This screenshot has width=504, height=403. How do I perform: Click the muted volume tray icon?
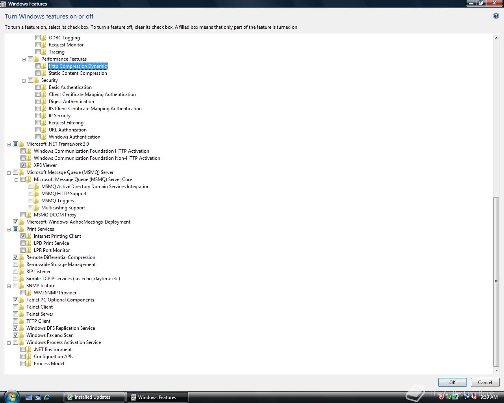[x=474, y=397]
